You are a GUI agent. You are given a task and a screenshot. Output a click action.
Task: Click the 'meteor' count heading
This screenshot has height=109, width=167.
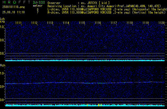click(38, 6)
